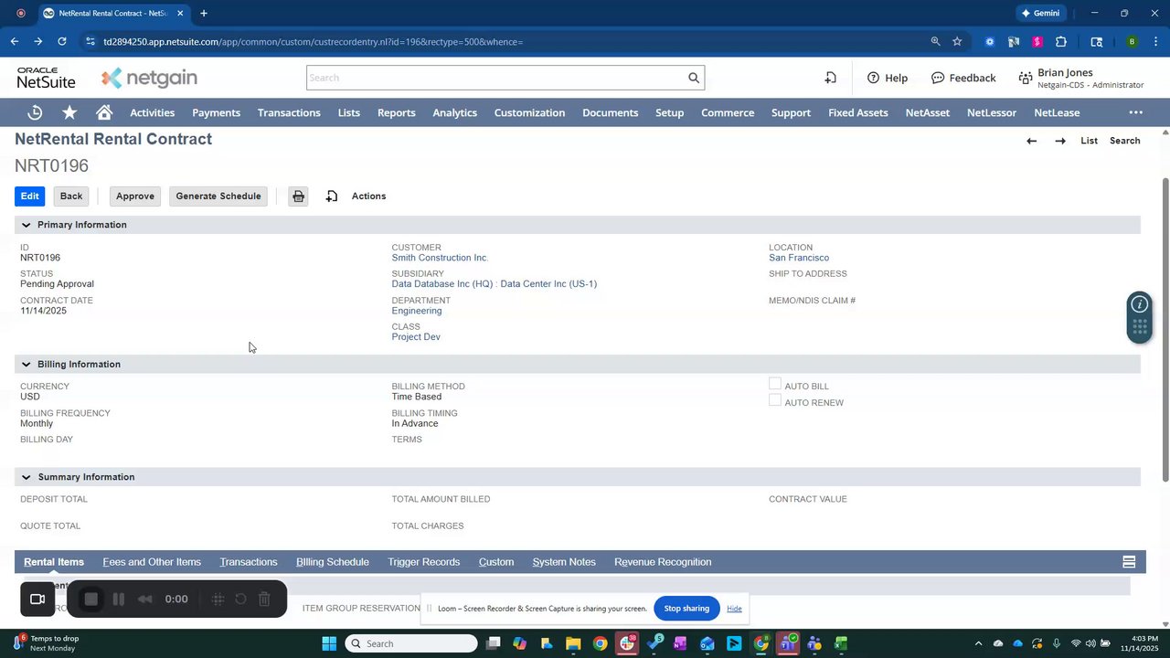Click the Help question mark icon
The height and width of the screenshot is (658, 1170).
click(873, 78)
